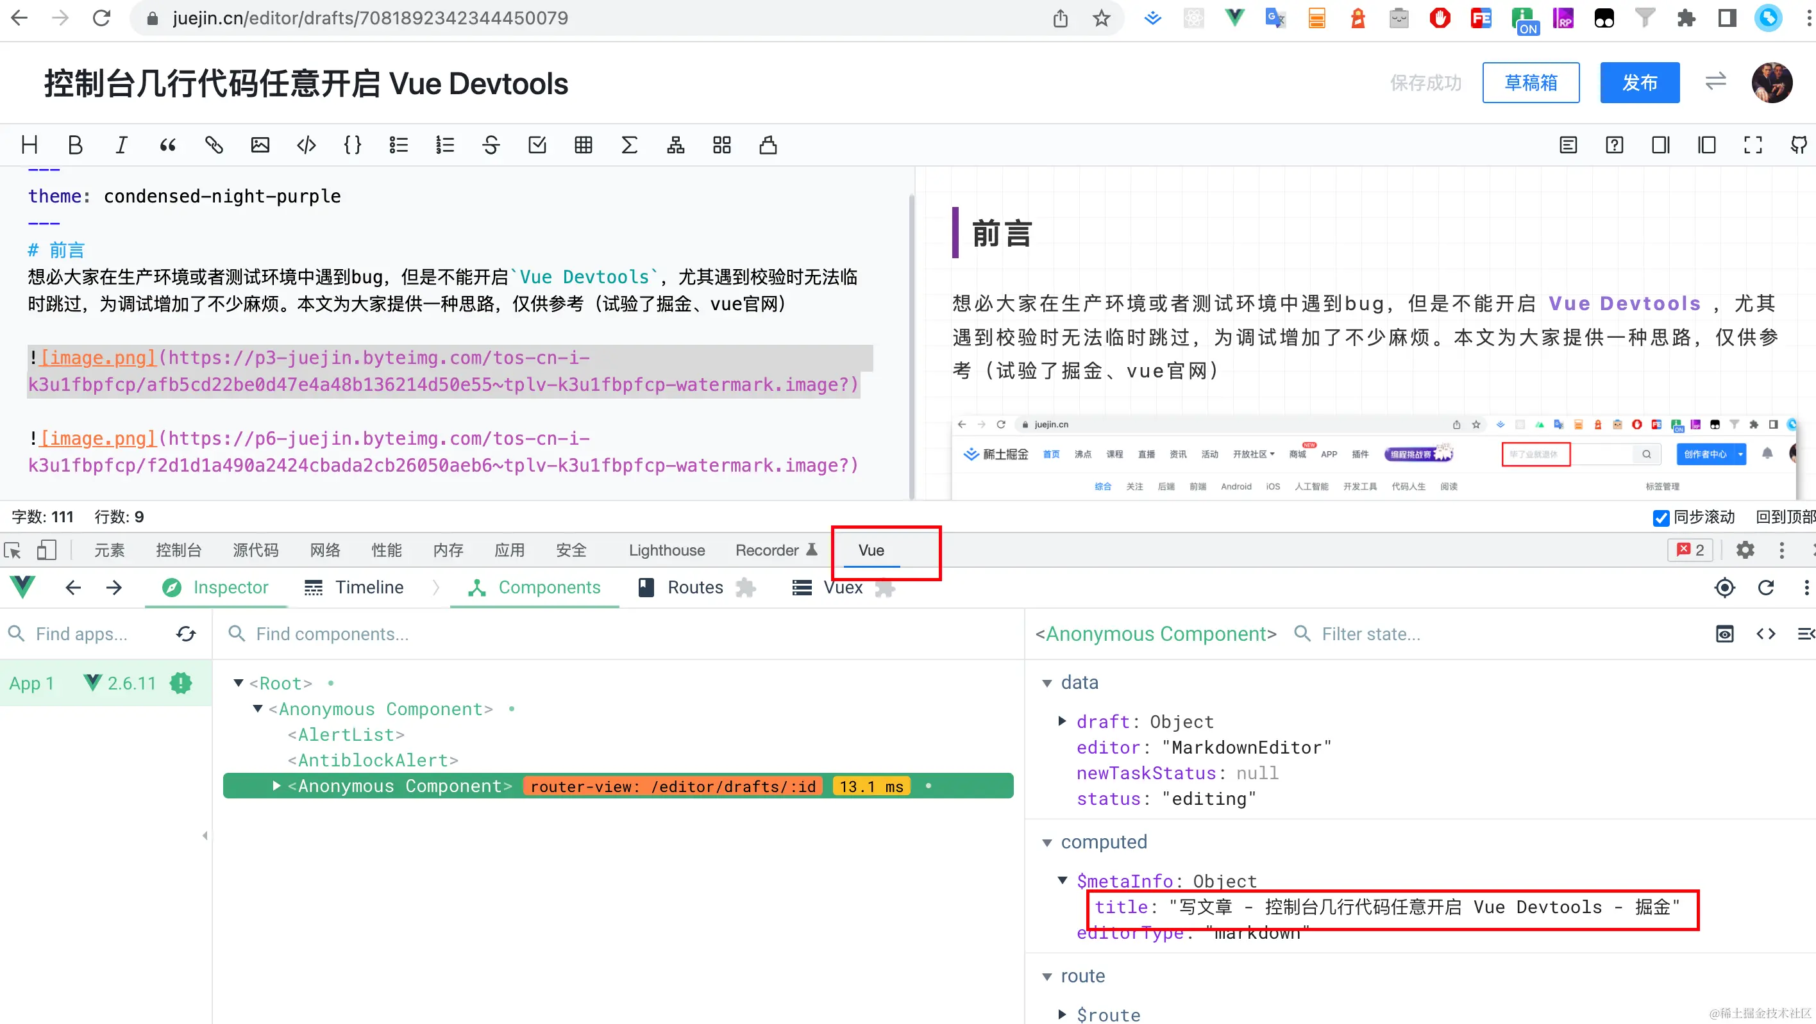Open the GitHub icon in editor toolbar
The height and width of the screenshot is (1024, 1816).
(1799, 145)
